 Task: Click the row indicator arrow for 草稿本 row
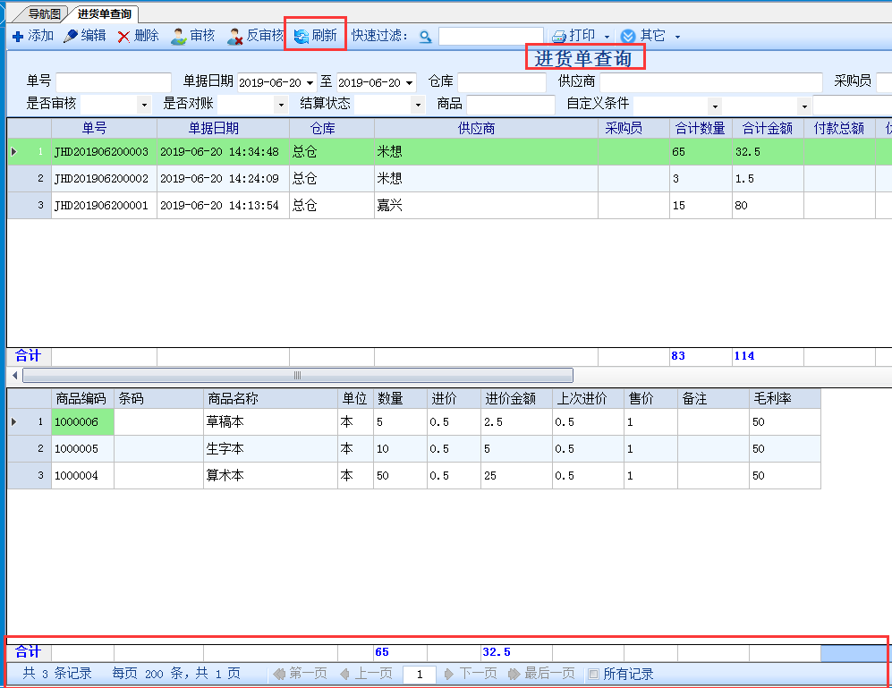(x=14, y=422)
